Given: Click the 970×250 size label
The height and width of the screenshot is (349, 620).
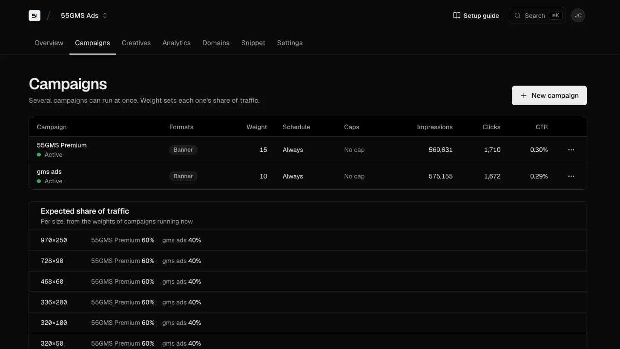Looking at the screenshot, I should tap(54, 240).
